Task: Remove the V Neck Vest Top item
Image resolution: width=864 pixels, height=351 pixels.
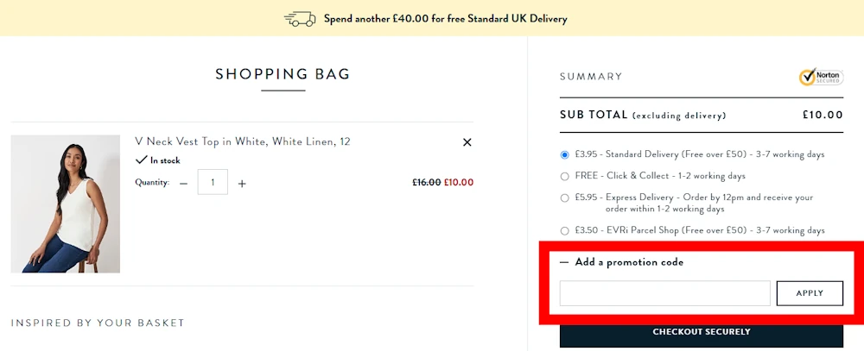Action: pos(467,142)
